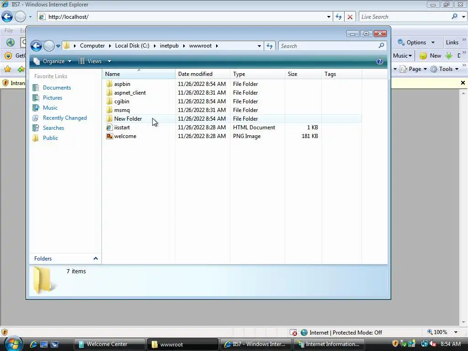The width and height of the screenshot is (468, 351).
Task: Sort by Name column header
Action: (139, 74)
